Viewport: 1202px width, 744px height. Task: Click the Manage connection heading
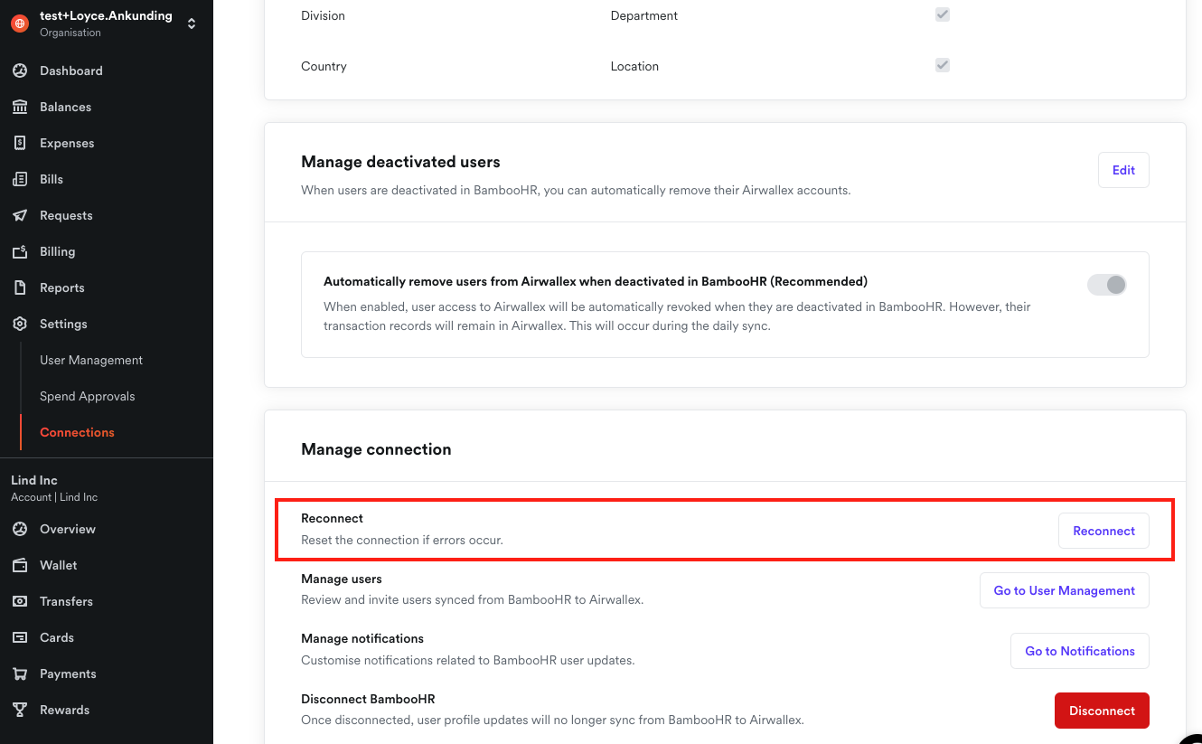coord(376,449)
